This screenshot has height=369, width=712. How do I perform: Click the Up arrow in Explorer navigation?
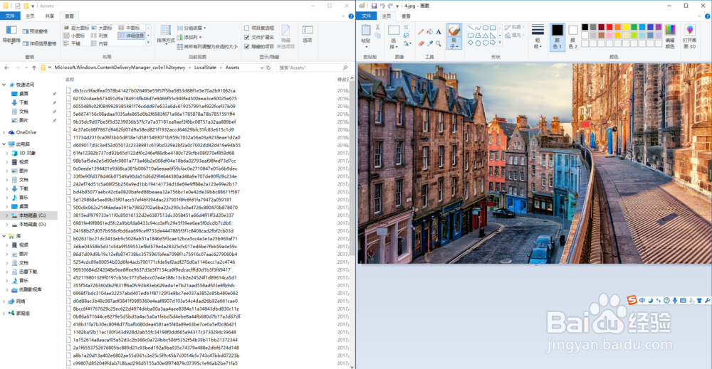click(x=34, y=68)
